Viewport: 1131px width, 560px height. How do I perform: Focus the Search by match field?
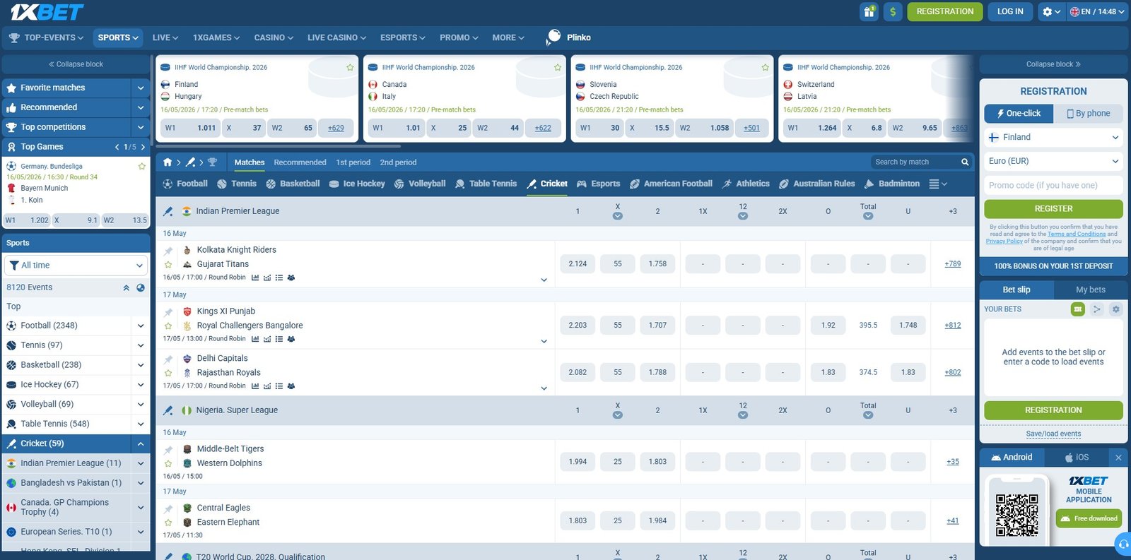click(x=915, y=162)
